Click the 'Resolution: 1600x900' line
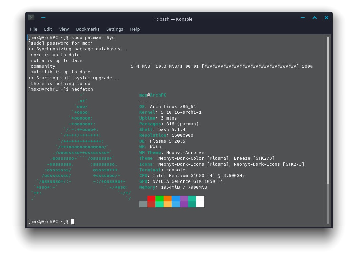358x257 pixels. coord(166,135)
